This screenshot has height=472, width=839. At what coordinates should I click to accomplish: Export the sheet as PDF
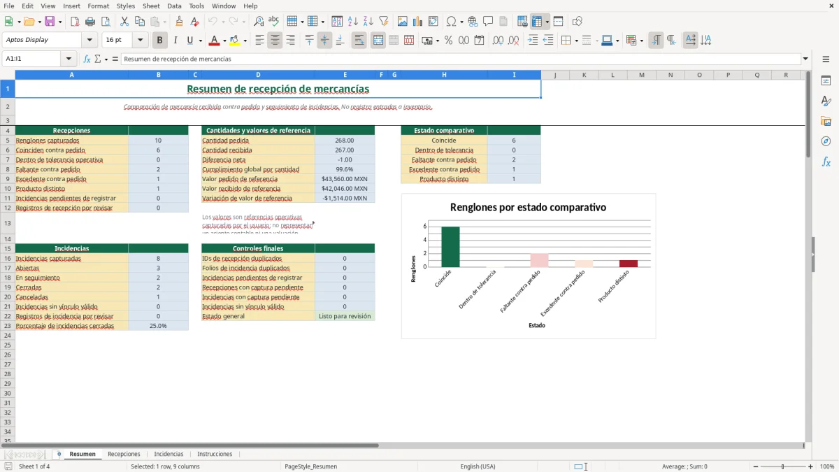[x=75, y=22]
